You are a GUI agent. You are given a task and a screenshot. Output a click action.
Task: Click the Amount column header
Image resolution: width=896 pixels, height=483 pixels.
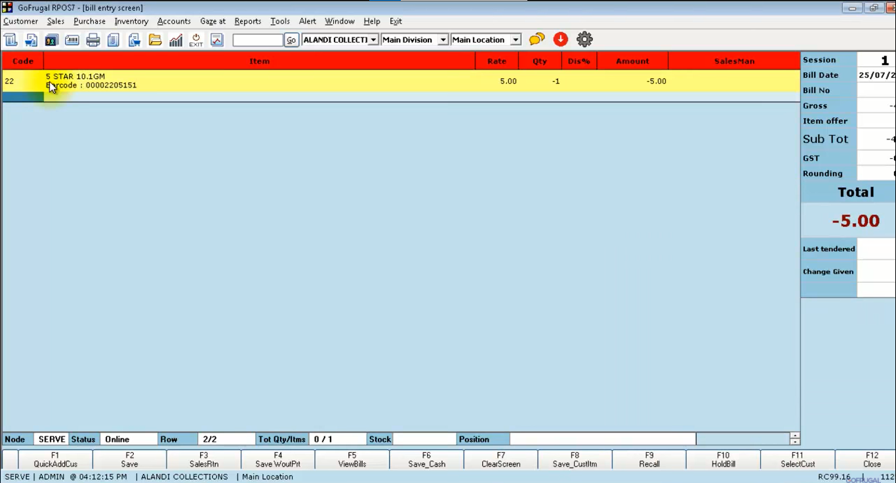point(632,61)
